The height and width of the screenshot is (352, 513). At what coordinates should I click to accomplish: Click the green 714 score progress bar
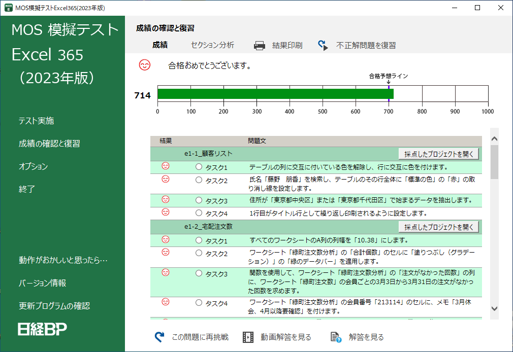[275, 94]
